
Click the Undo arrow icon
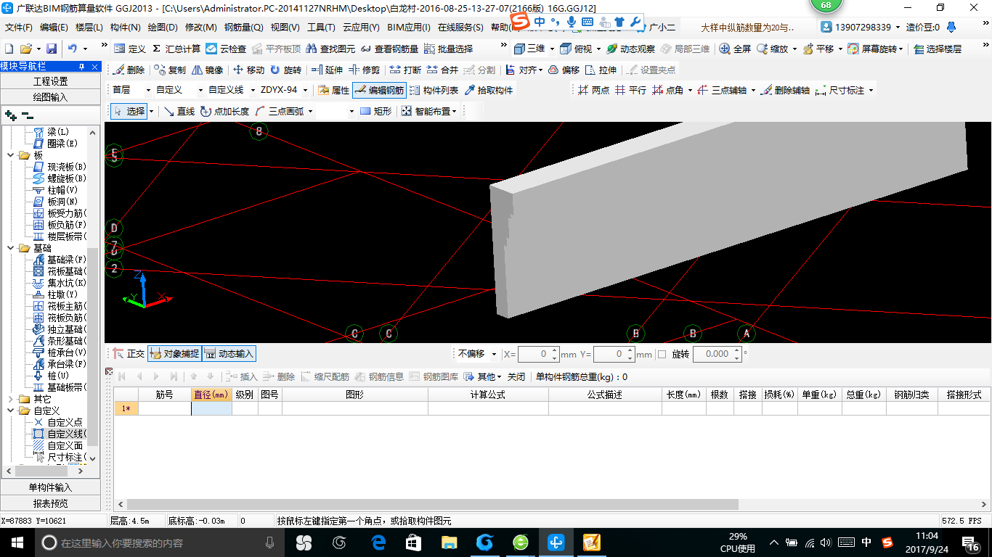click(73, 49)
